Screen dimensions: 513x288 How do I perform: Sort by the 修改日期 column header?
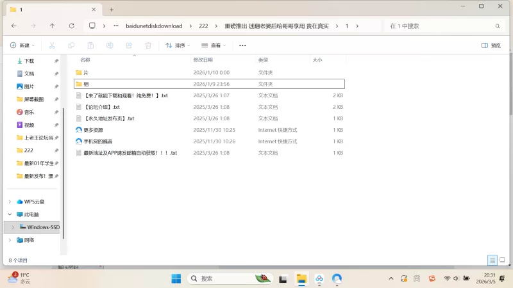[203, 60]
